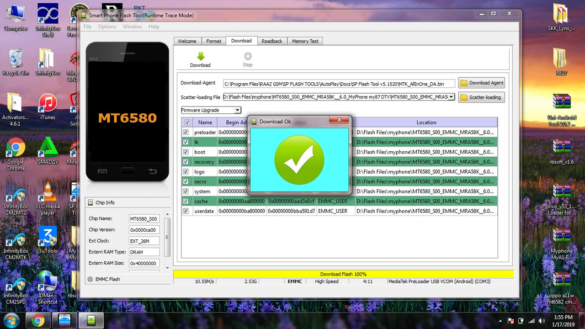
Task: Open the InfinityBox CM2SPD shortcut
Action: (x=16, y=288)
